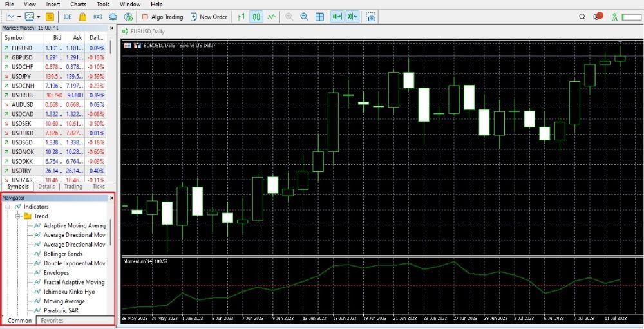The width and height of the screenshot is (644, 329).
Task: Click the globe with plus icon
Action: click(x=128, y=17)
